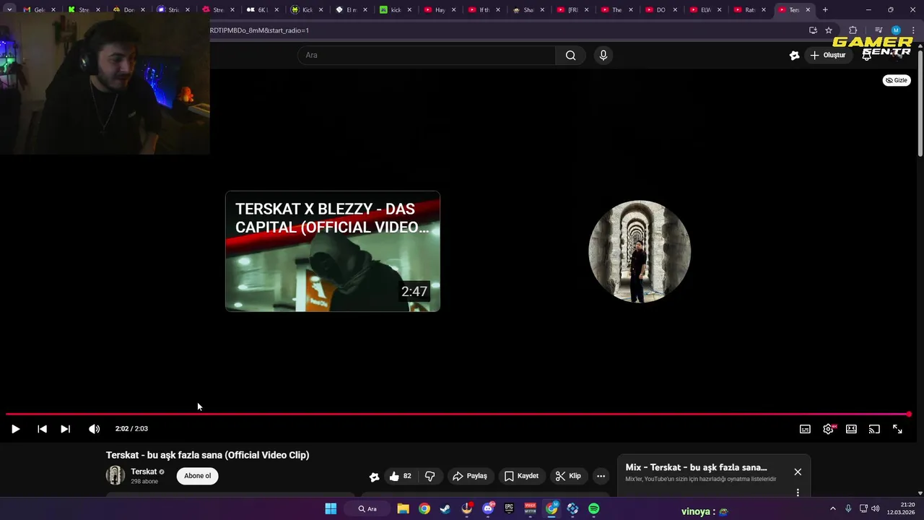Image resolution: width=924 pixels, height=520 pixels.
Task: Create a clip with Klip
Action: click(568, 476)
